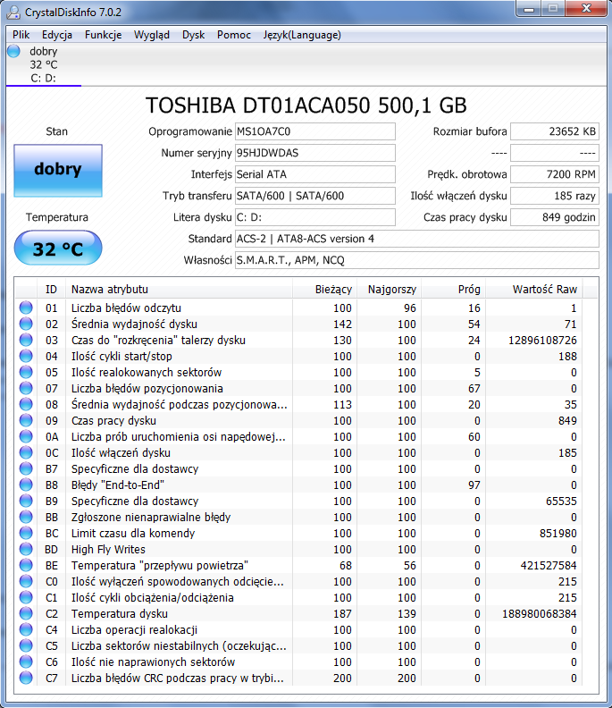Open the Edycja menu
Image resolution: width=612 pixels, height=708 pixels.
pos(57,35)
